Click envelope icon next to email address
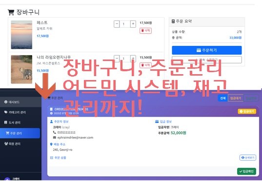262x181 pixels. point(55,138)
